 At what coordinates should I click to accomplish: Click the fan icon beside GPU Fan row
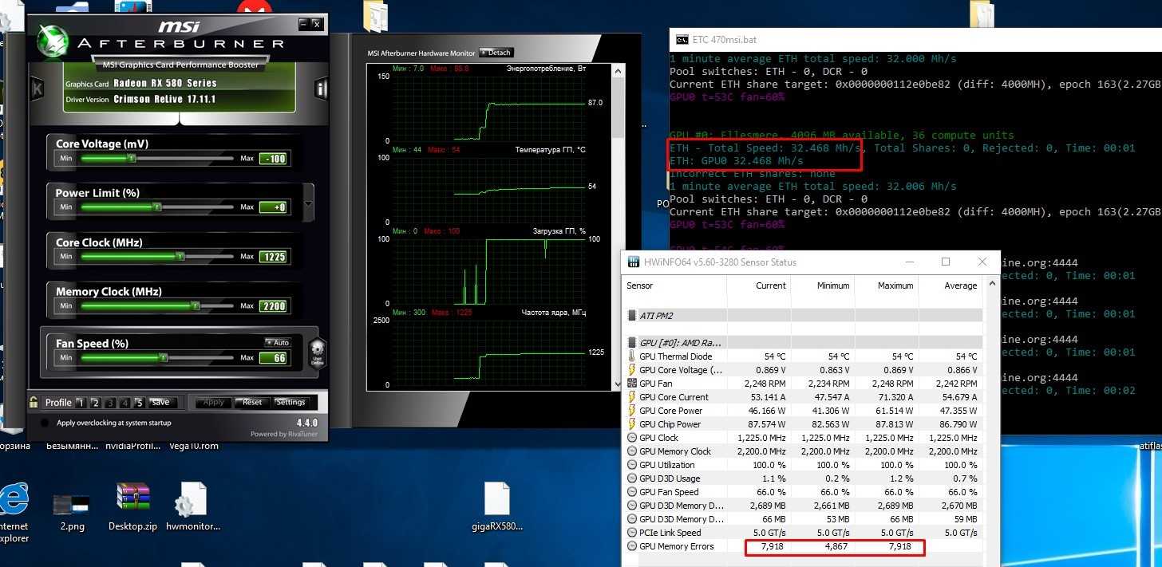point(632,383)
